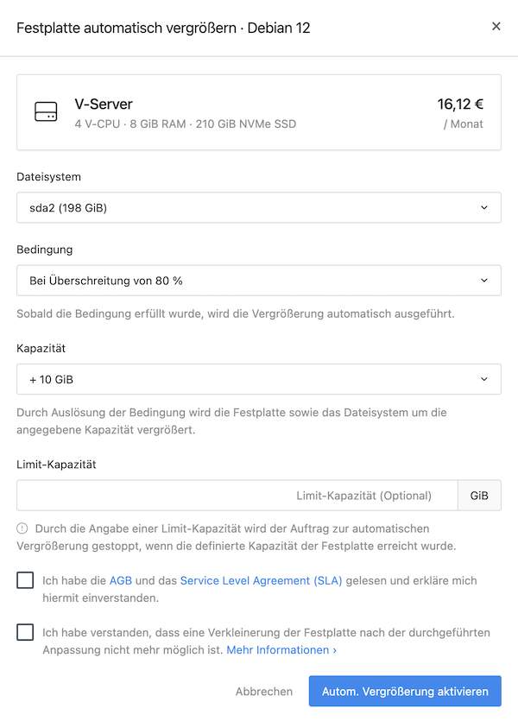
Task: Accept the AGB and SLA checkbox
Action: point(25,580)
